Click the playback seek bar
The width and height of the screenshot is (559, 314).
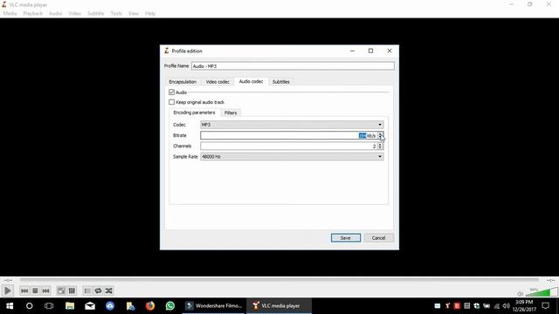click(x=279, y=280)
